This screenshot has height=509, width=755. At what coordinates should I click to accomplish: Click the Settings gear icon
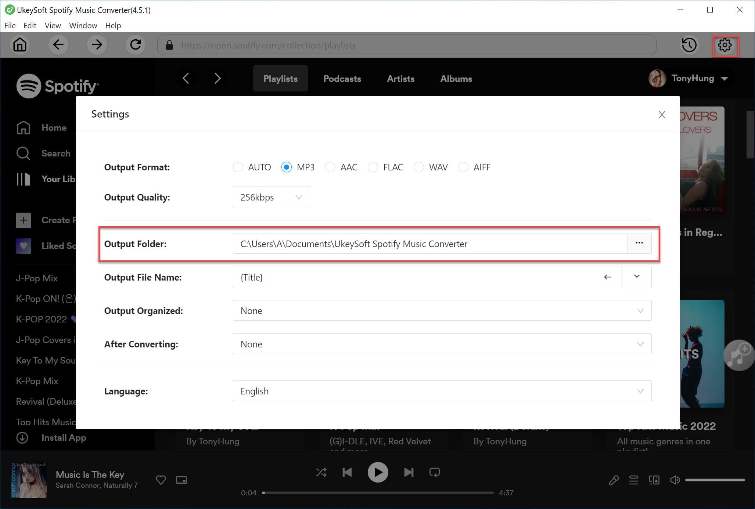726,45
